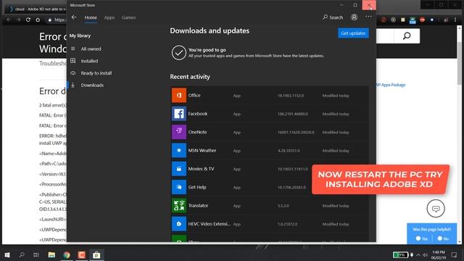Open the Windows Start menu
The image size is (464, 261).
7,254
